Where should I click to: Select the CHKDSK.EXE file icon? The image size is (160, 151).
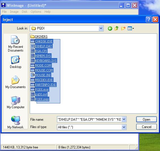click(x=33, y=41)
